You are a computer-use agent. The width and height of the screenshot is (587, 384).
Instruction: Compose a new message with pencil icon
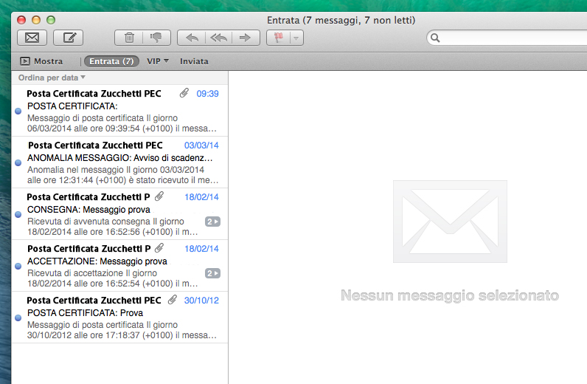pos(68,38)
